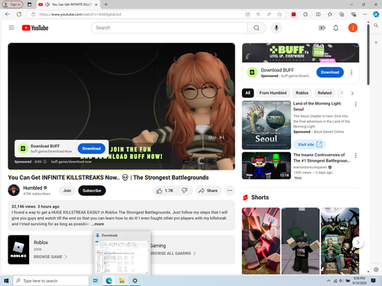Screen dimensions: 382x286
Task: Open browser extensions icon
Action: (306, 14)
